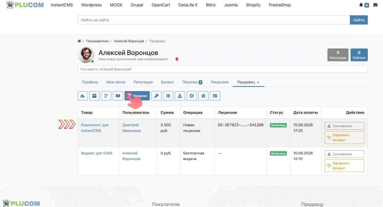This screenshot has width=383, height=207.
Task: Switch to the Профиль tab
Action: click(90, 82)
